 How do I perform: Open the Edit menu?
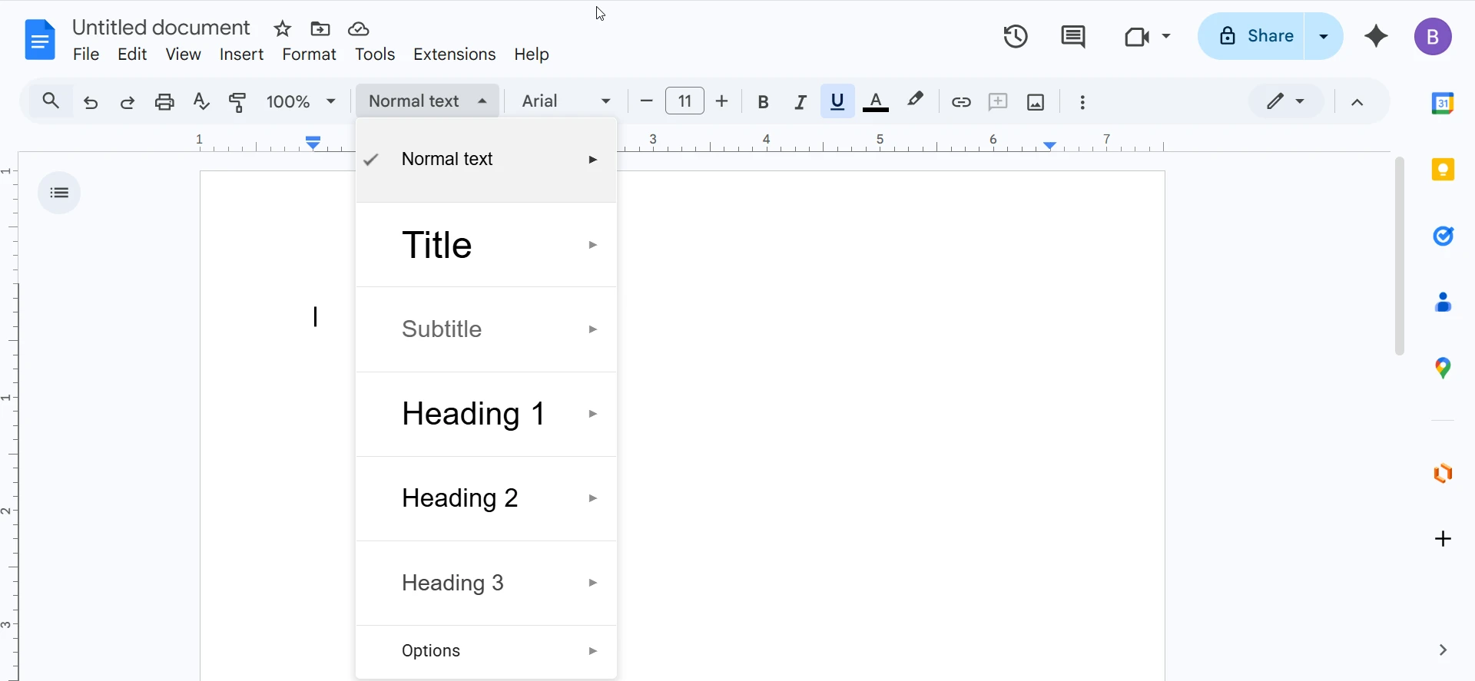[x=132, y=55]
